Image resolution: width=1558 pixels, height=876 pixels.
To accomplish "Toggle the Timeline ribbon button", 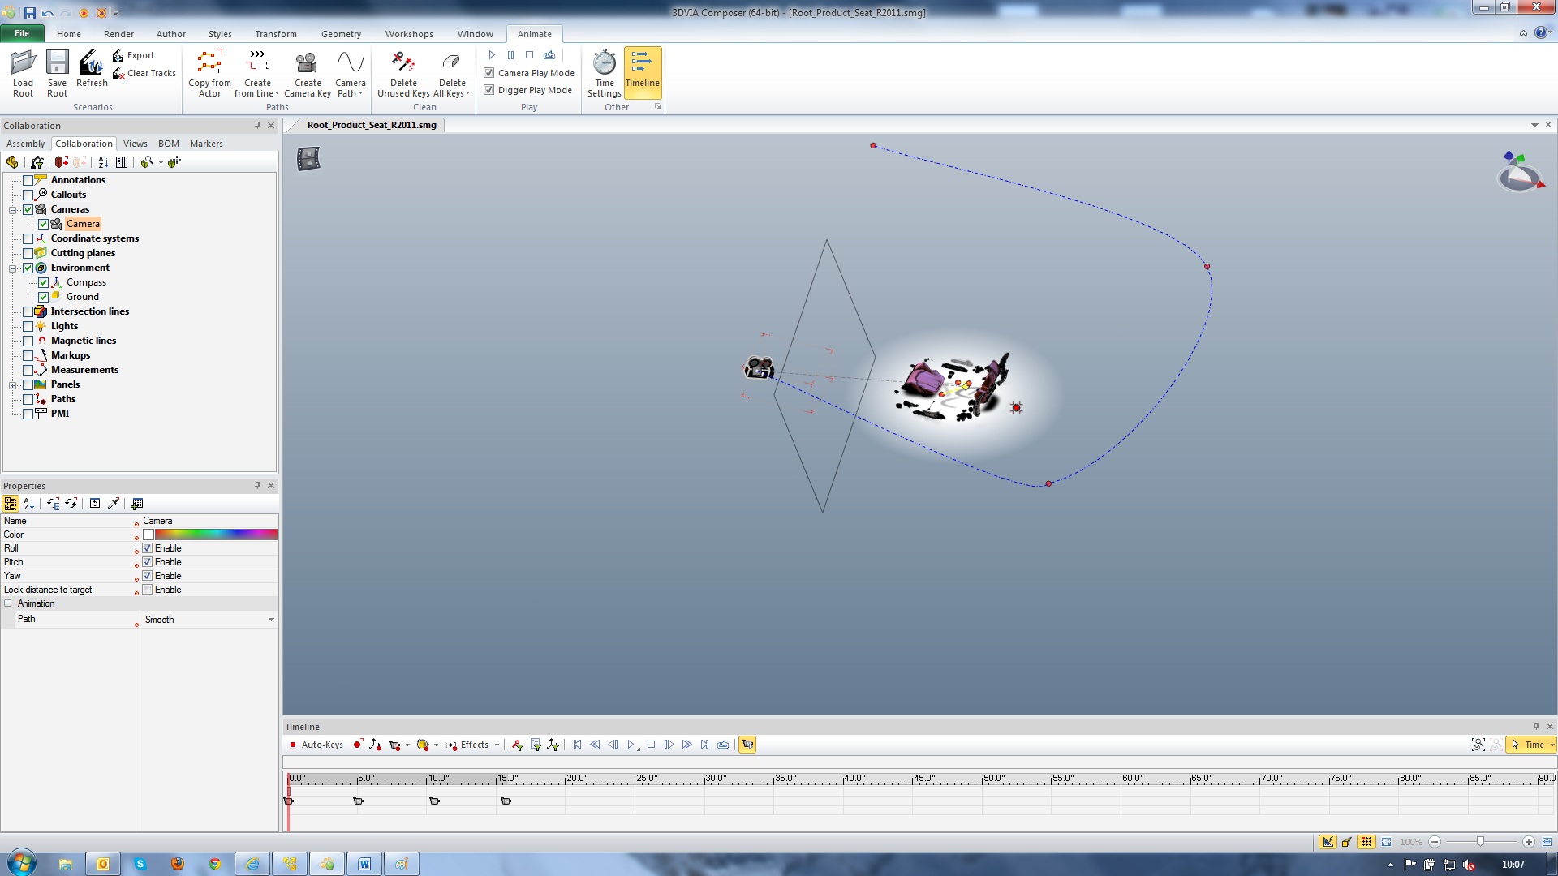I will pos(642,73).
